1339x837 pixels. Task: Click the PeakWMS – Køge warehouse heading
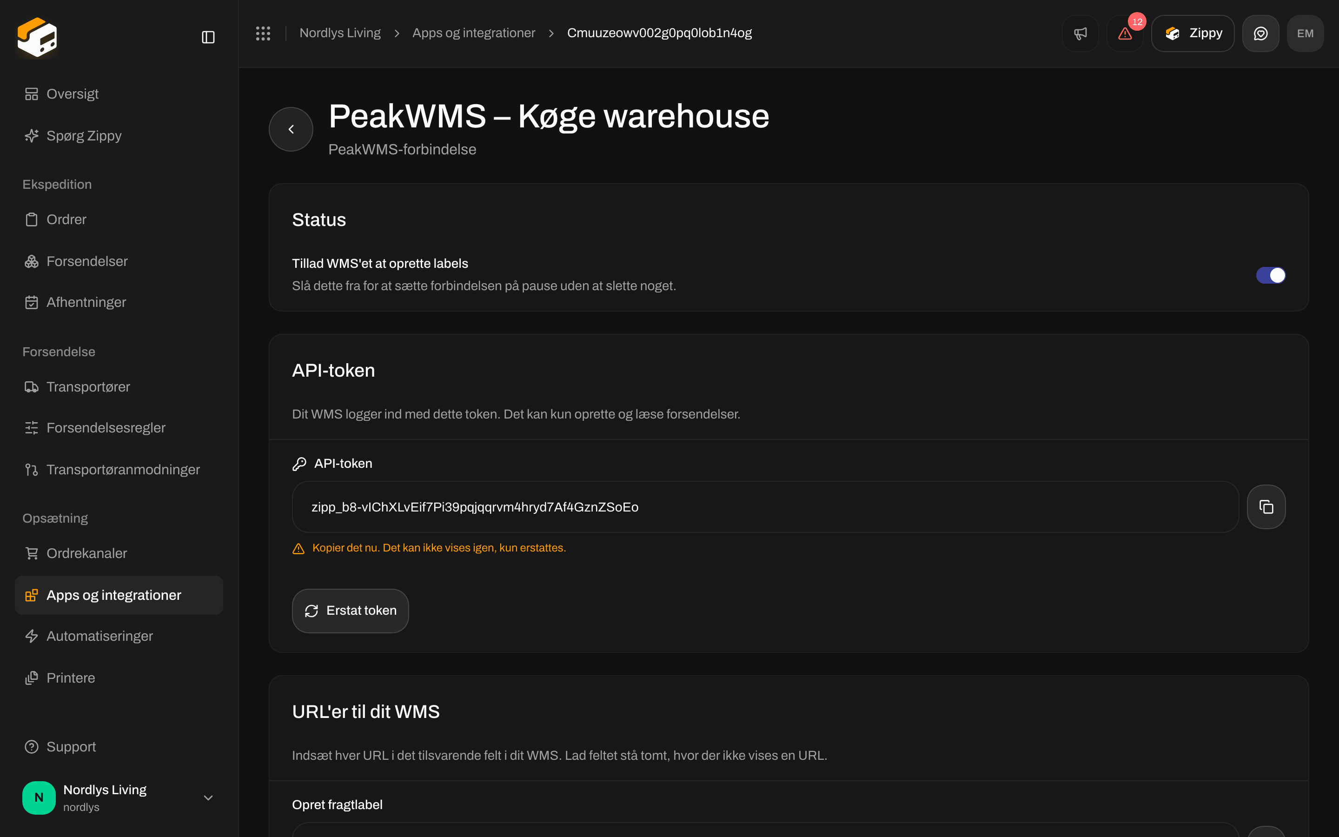point(549,116)
